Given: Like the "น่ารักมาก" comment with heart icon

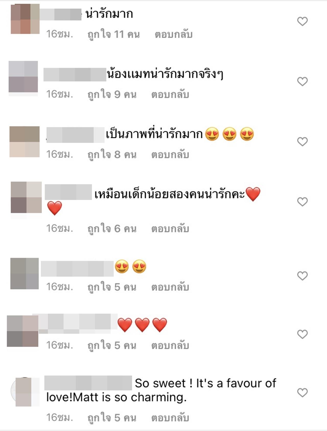Looking at the screenshot, I should pyautogui.click(x=302, y=21).
